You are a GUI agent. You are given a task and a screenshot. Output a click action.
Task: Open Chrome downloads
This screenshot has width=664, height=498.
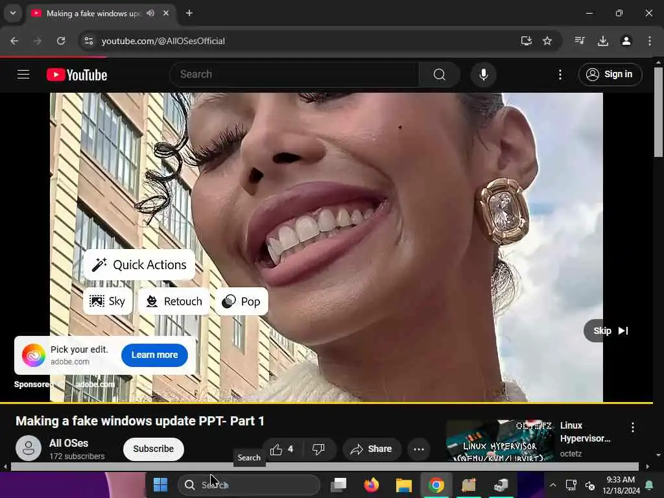[602, 41]
